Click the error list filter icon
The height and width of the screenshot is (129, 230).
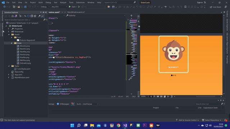pyautogui.click(x=73, y=104)
